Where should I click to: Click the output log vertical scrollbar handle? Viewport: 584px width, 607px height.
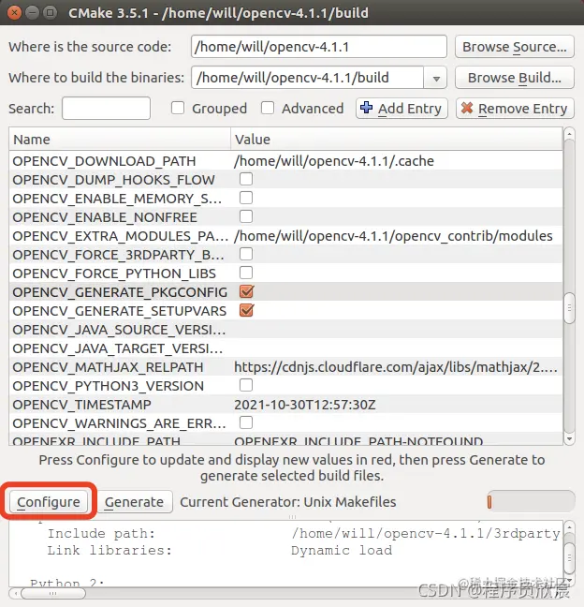[569, 558]
